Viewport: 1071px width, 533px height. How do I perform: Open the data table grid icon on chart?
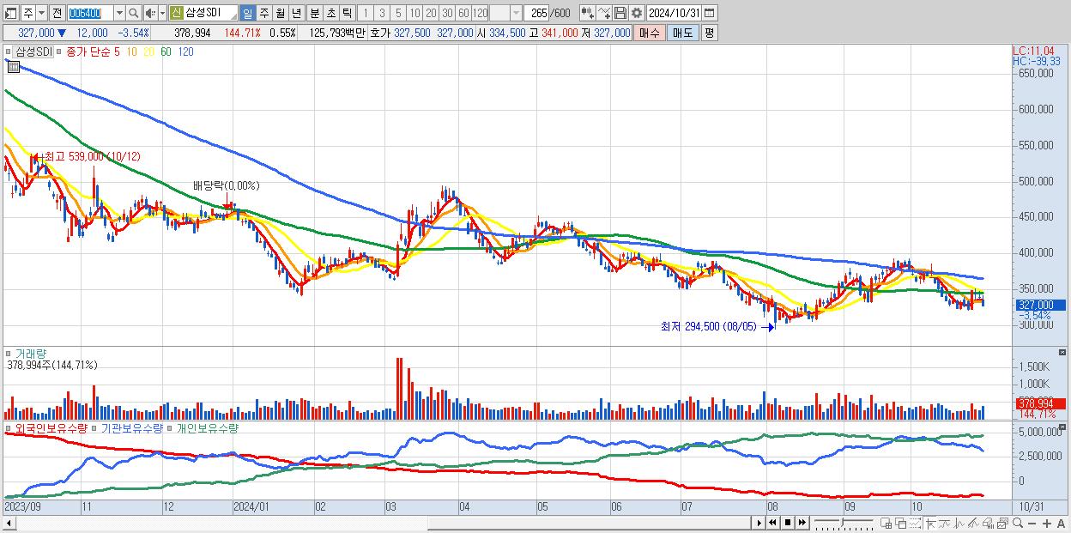click(x=13, y=65)
